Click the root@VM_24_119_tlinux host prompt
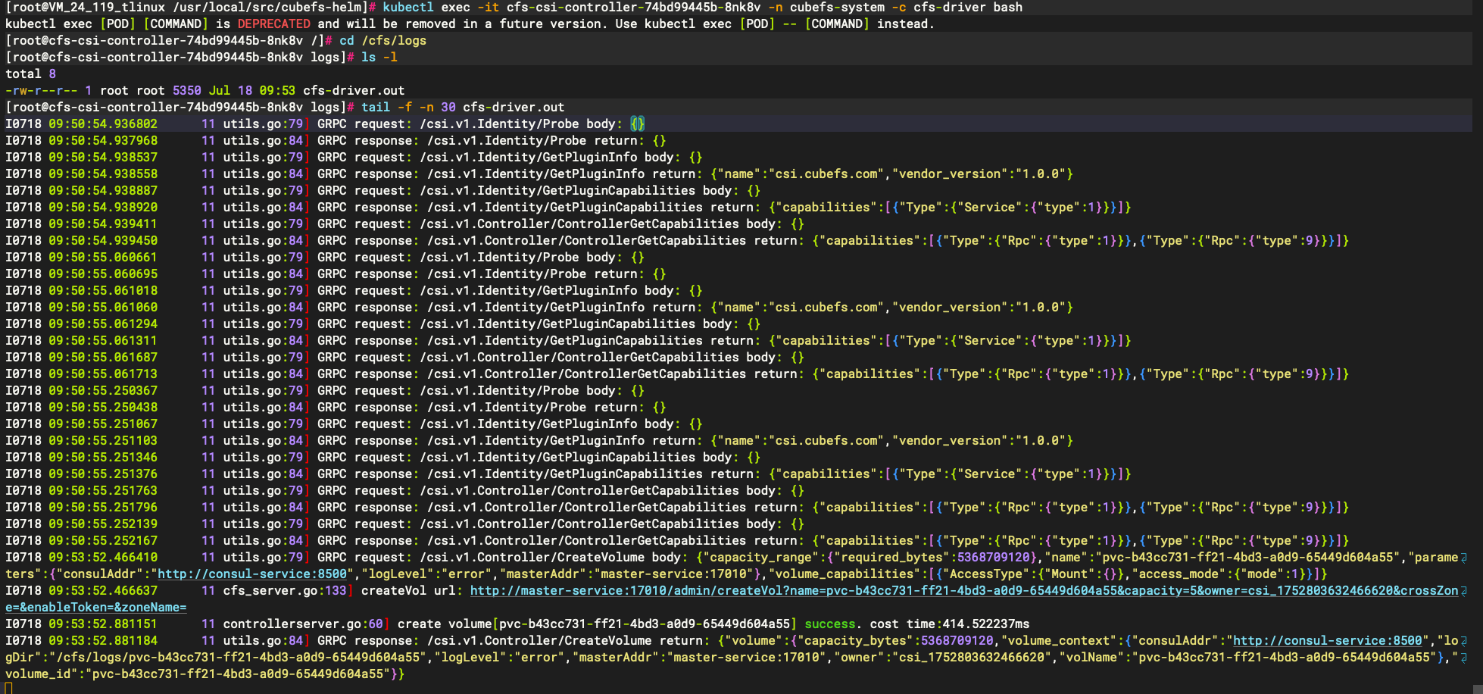 86,7
